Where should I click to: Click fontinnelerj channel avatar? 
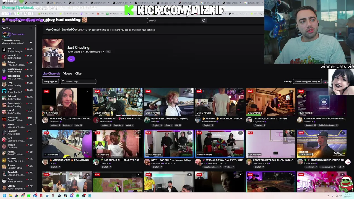[x=300, y=162]
